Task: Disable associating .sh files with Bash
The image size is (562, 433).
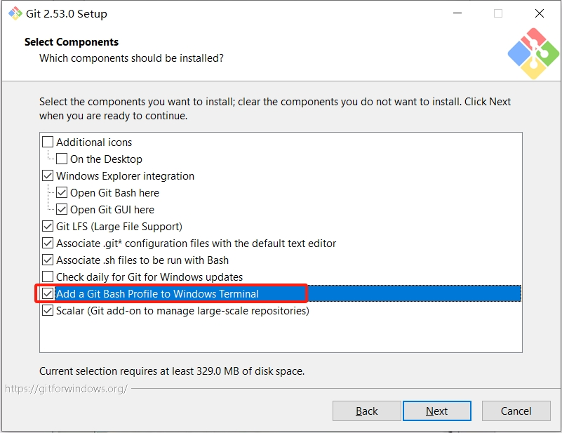Action: tap(47, 260)
